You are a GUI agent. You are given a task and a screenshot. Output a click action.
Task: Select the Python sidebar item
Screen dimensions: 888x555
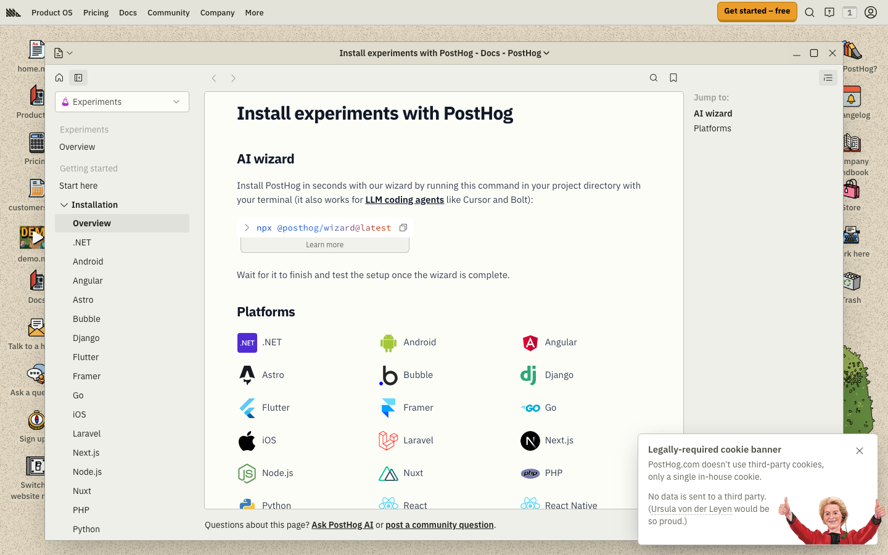(x=86, y=529)
